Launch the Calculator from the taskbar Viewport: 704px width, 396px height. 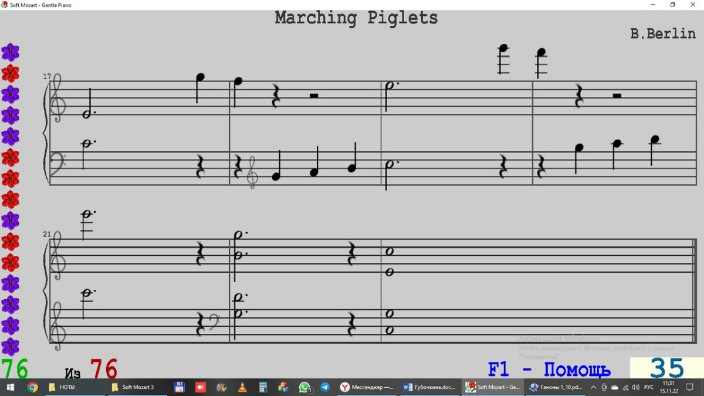pos(263,387)
